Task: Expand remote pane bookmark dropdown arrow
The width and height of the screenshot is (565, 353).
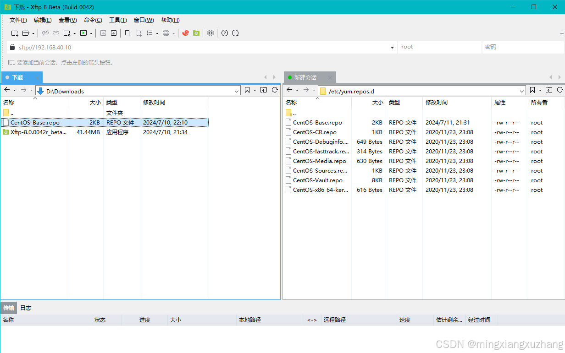Action: coord(540,91)
